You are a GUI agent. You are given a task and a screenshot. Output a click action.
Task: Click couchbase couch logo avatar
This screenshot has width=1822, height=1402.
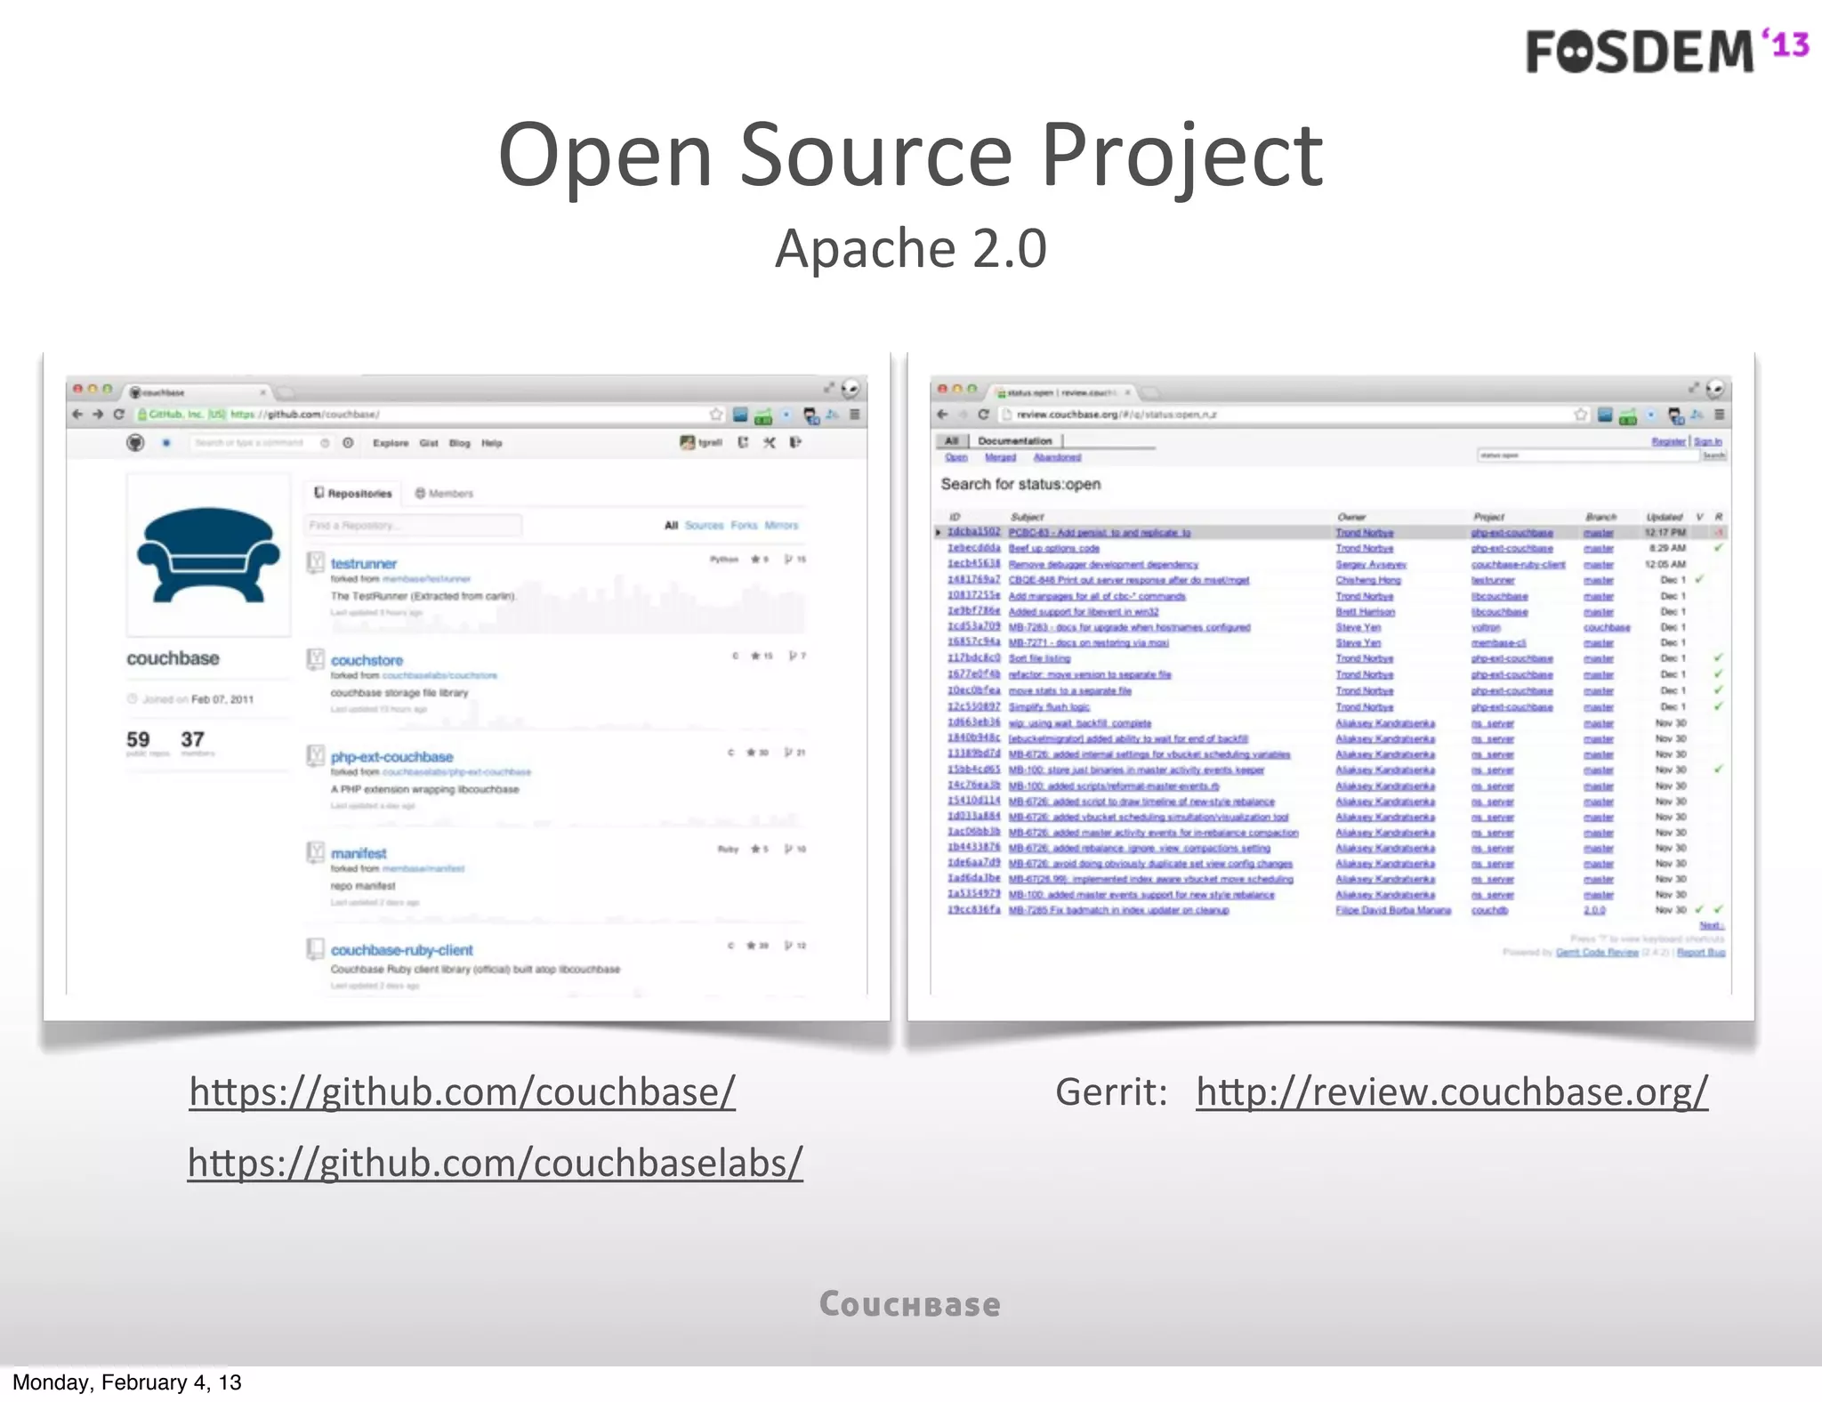pos(208,555)
